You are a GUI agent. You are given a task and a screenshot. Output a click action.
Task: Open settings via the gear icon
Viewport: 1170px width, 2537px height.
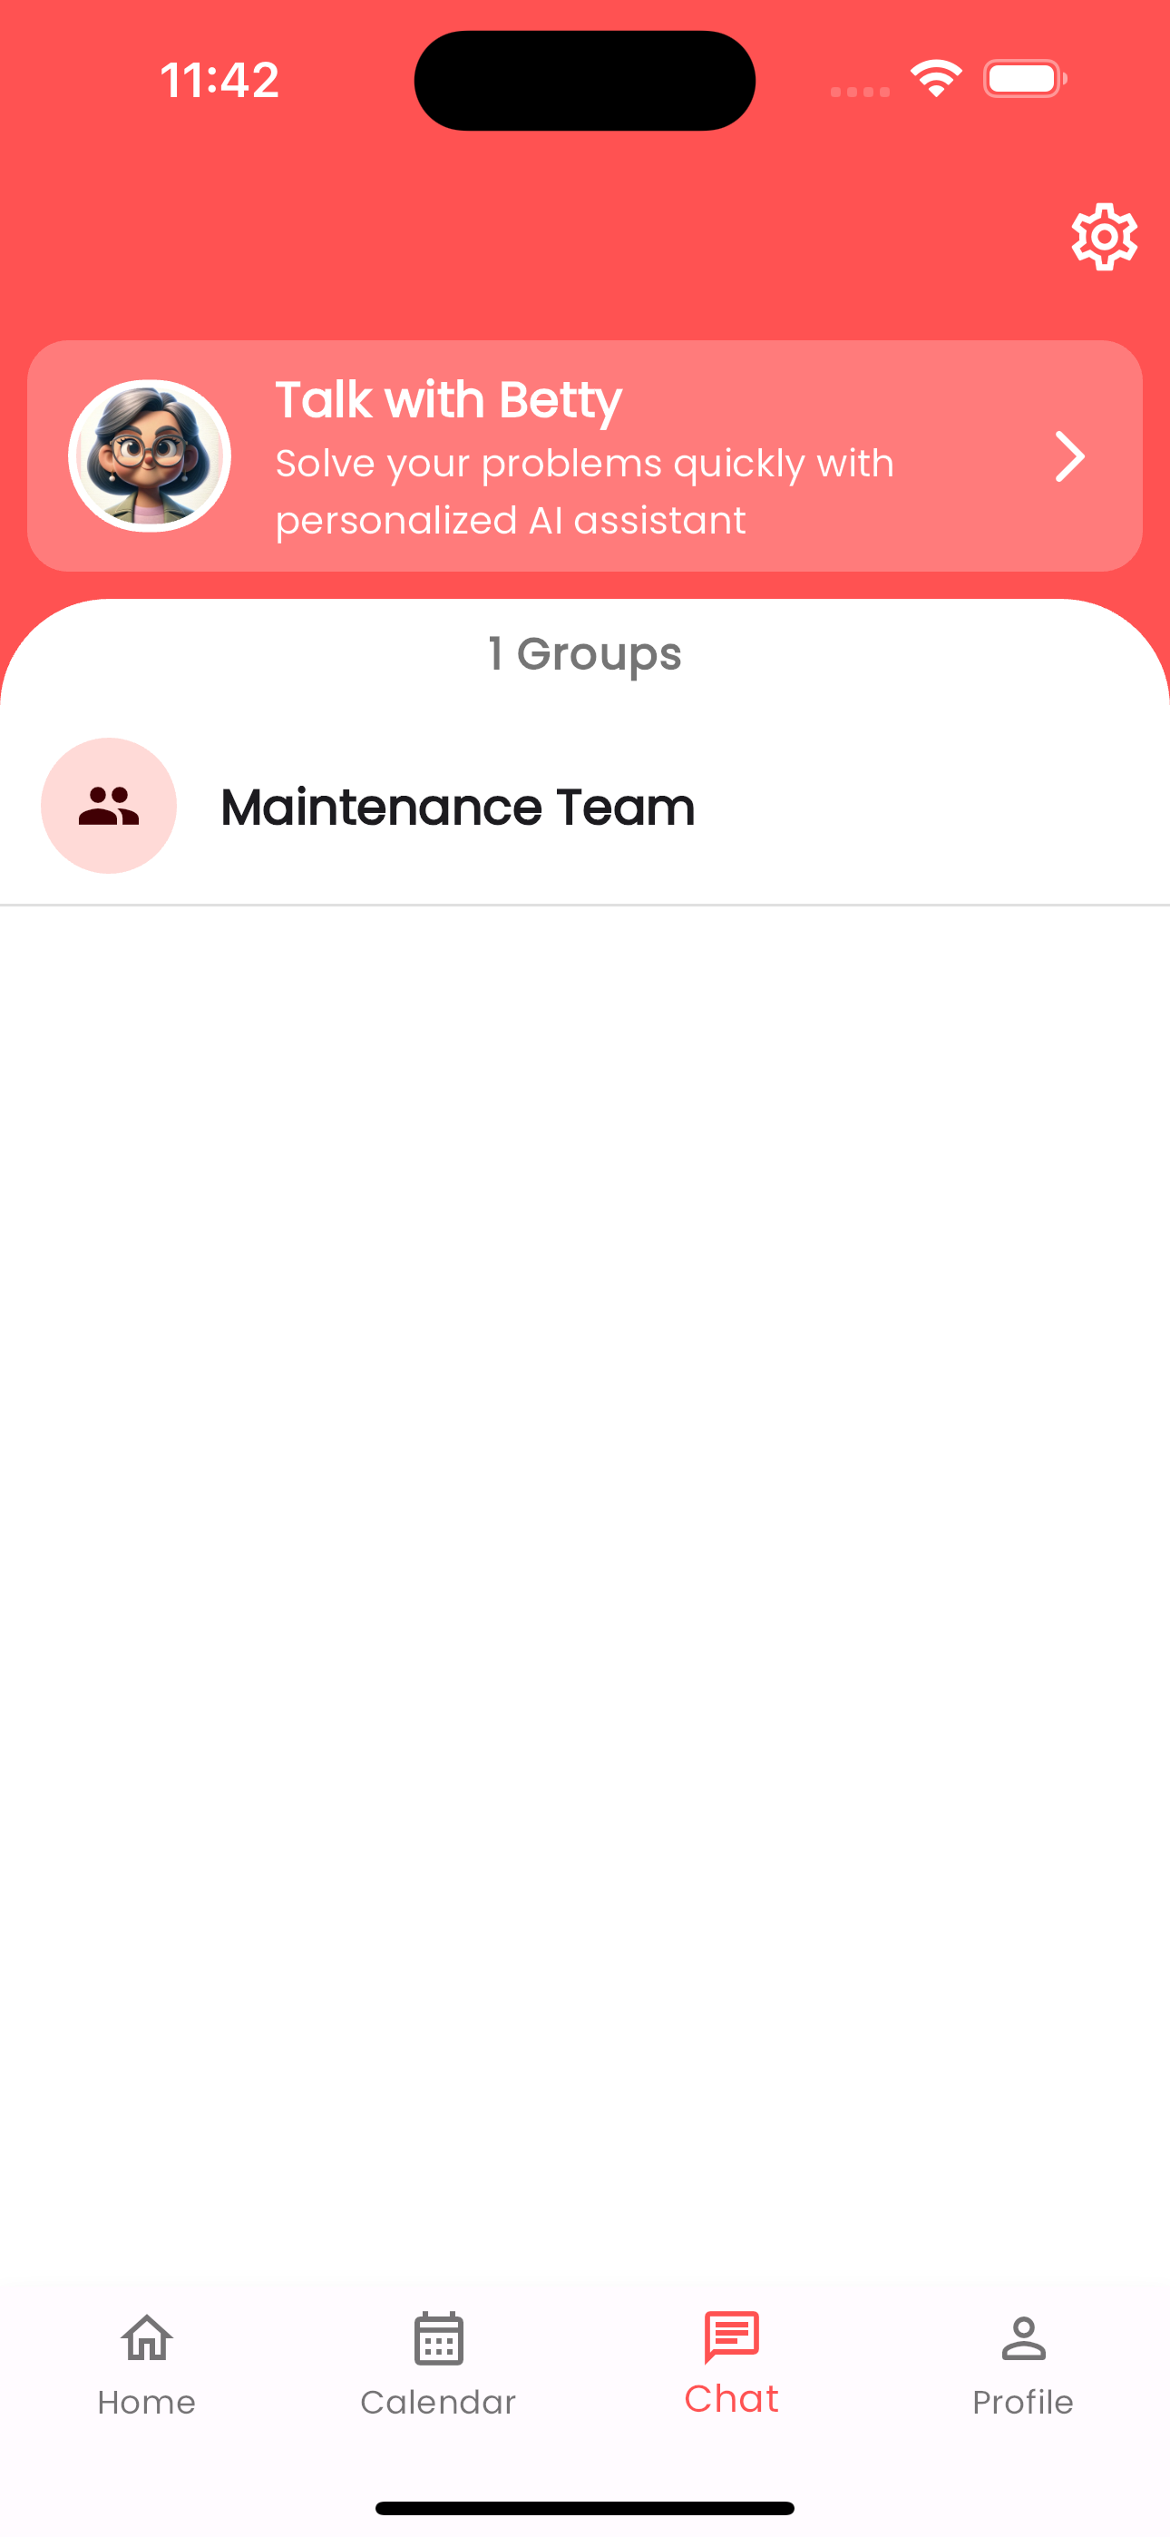click(1104, 236)
